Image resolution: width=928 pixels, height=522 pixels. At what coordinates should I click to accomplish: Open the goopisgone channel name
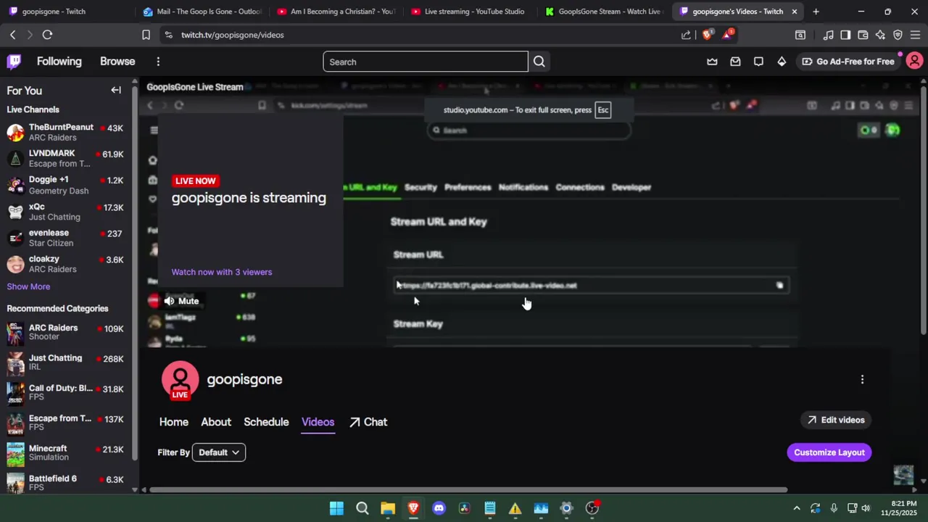(x=244, y=379)
